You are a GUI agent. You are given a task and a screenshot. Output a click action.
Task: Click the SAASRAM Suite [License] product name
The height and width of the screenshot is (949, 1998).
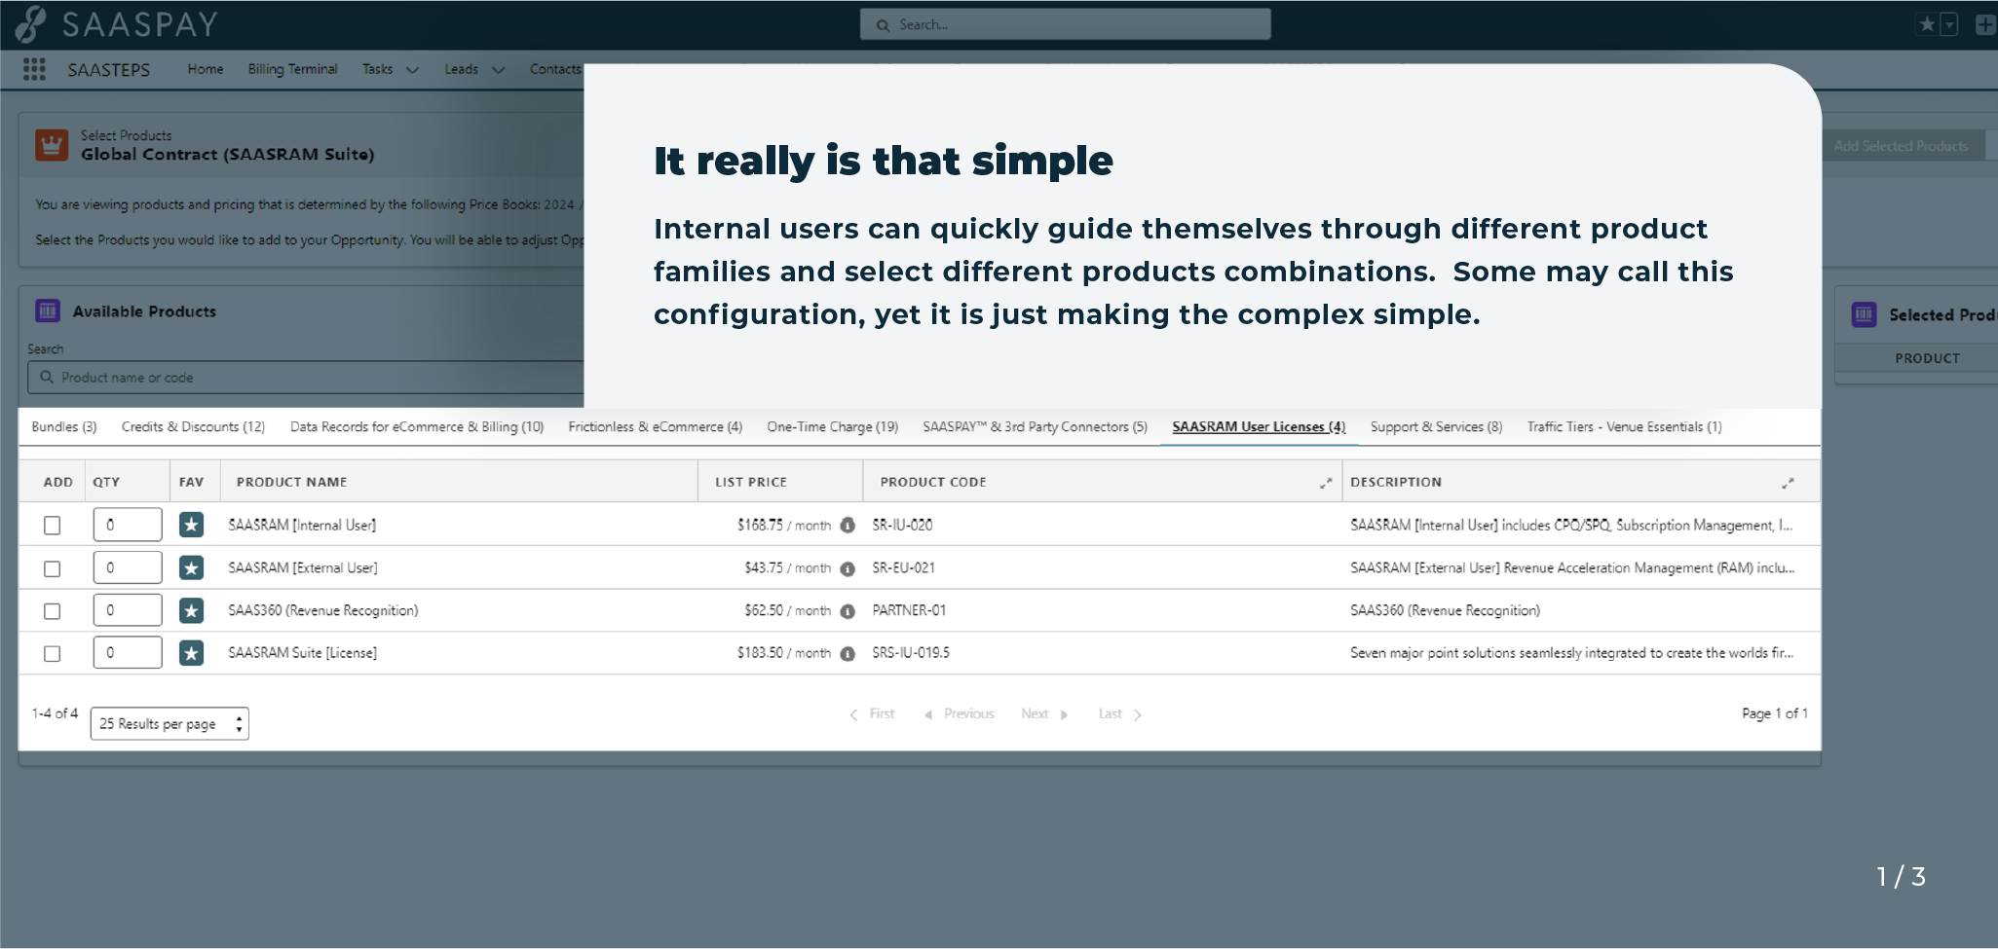pyautogui.click(x=302, y=653)
